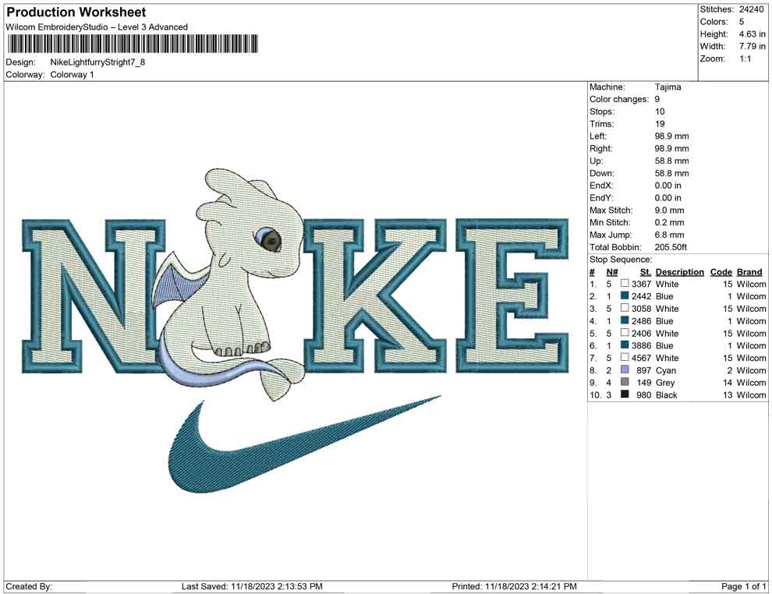Click the 'N#' column header
Image resolution: width=772 pixels, height=594 pixels.
(x=612, y=272)
